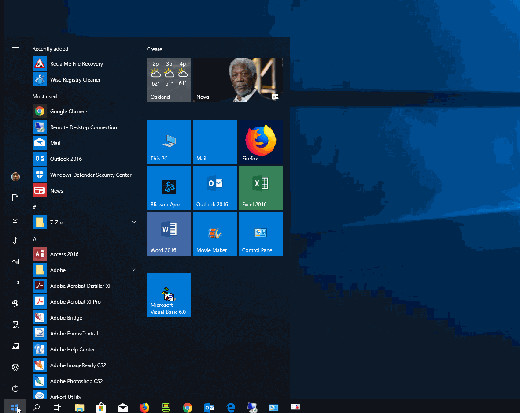Open the Excel 2016 tile
Viewport: 520px width, 413px height.
(260, 188)
